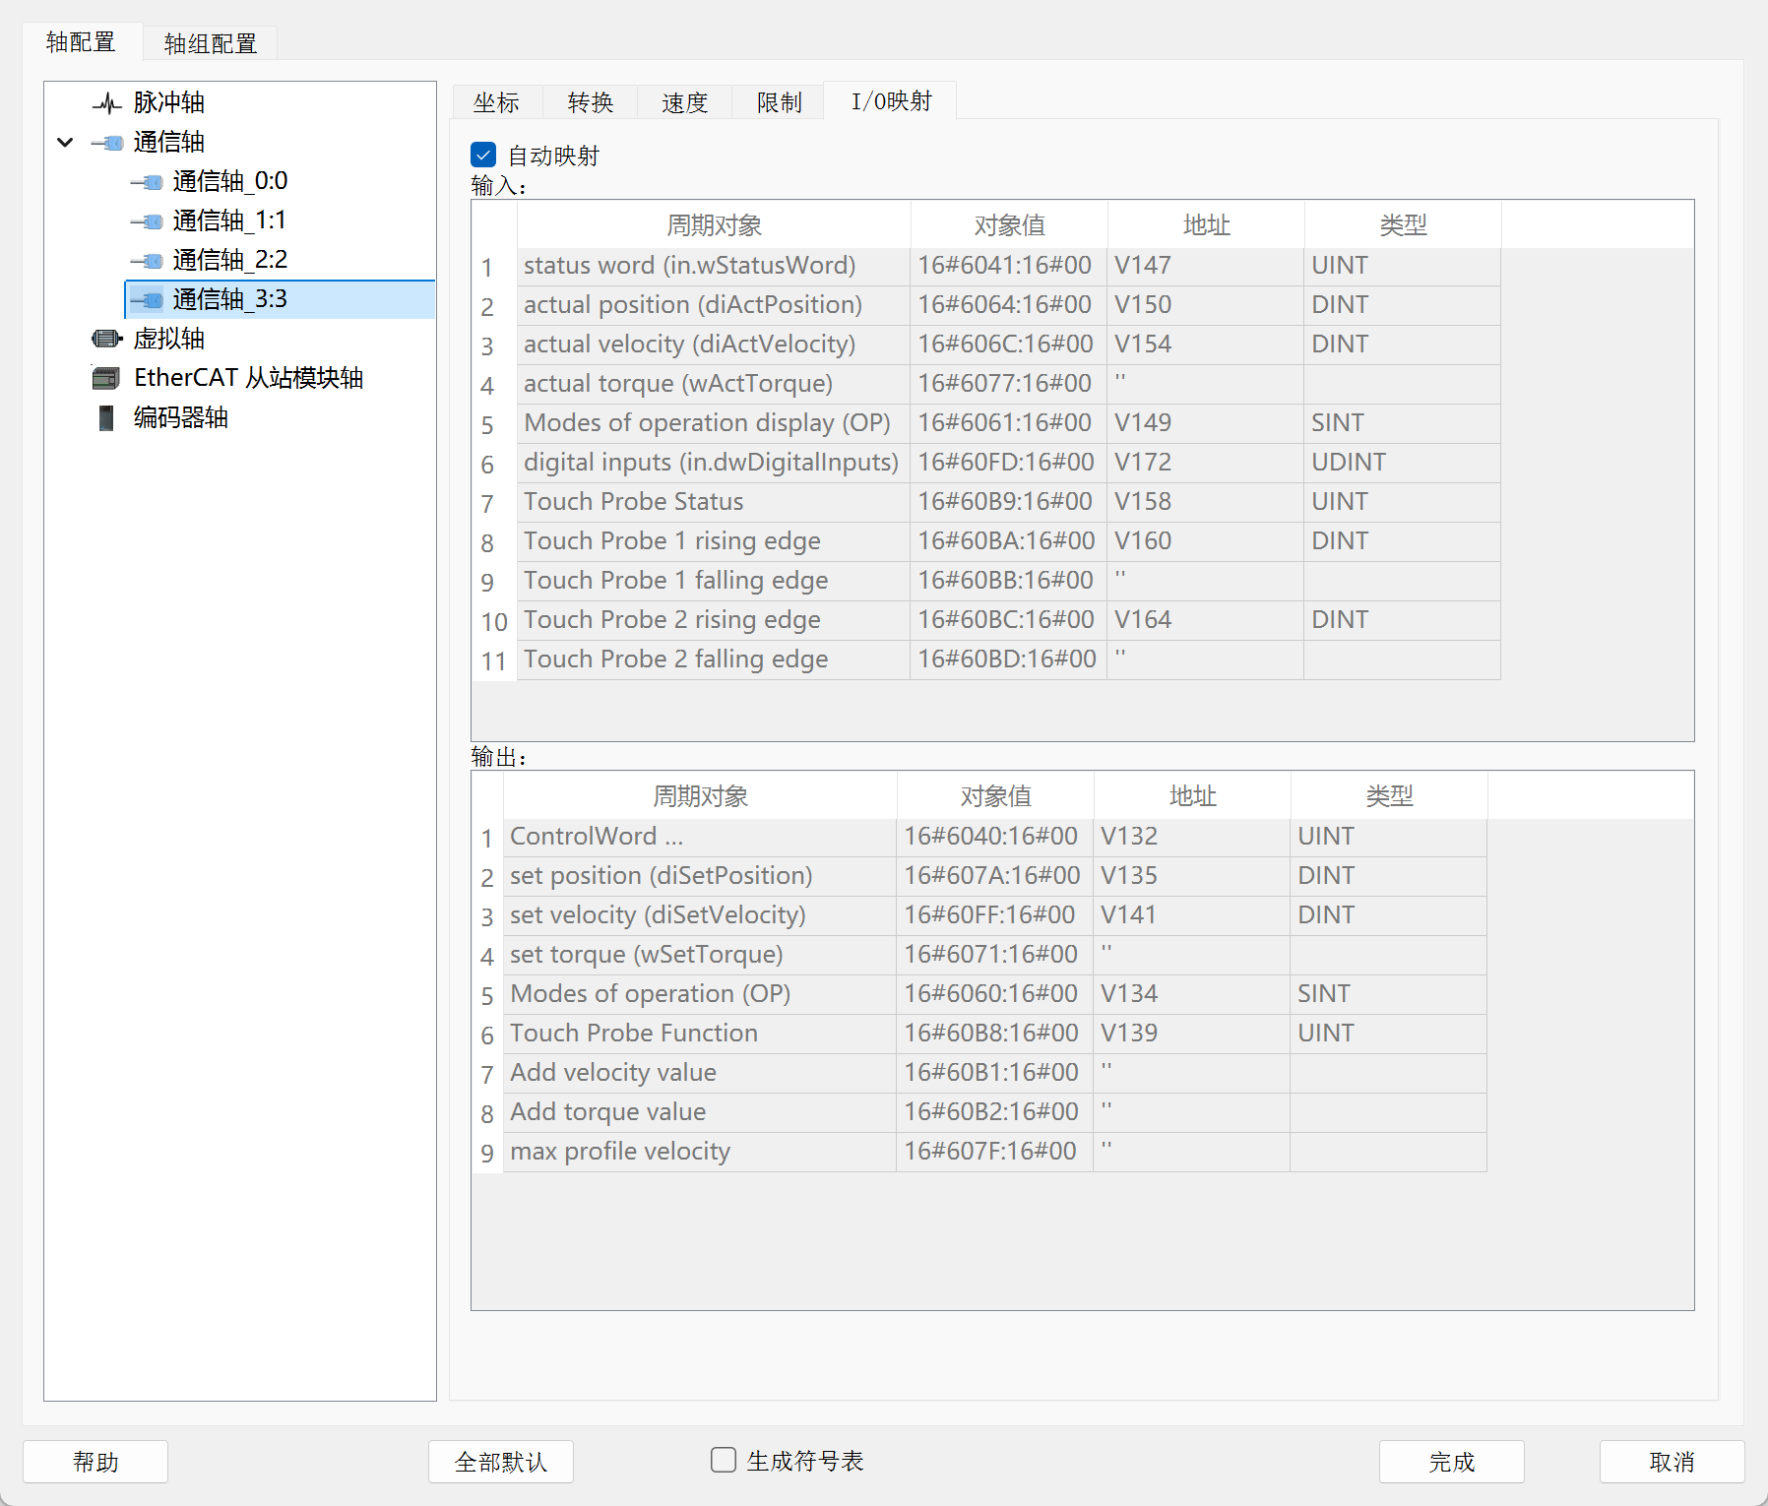Click UDINT type cell for digital inputs
Image resolution: width=1768 pixels, height=1506 pixels.
tap(1403, 463)
